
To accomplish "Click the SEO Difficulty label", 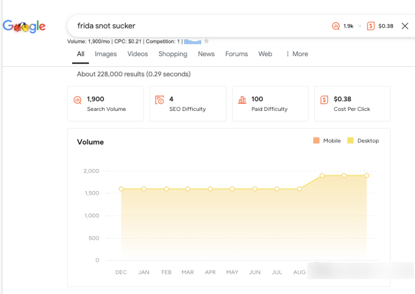I will pos(187,109).
